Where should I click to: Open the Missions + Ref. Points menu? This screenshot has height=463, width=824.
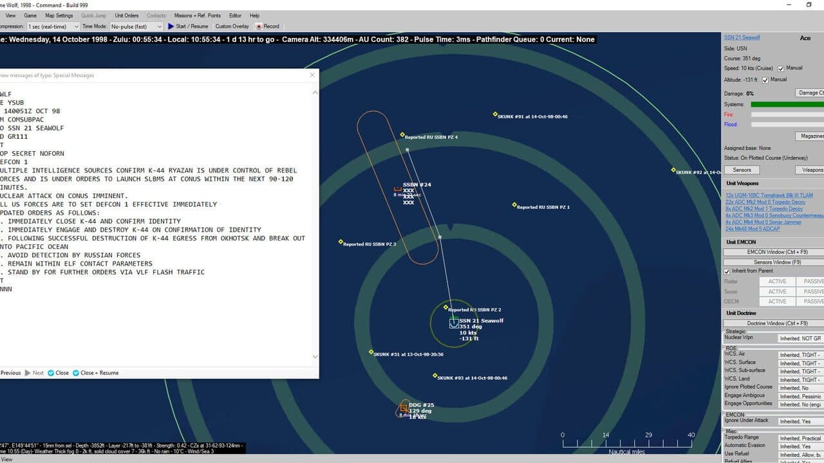[x=197, y=15]
